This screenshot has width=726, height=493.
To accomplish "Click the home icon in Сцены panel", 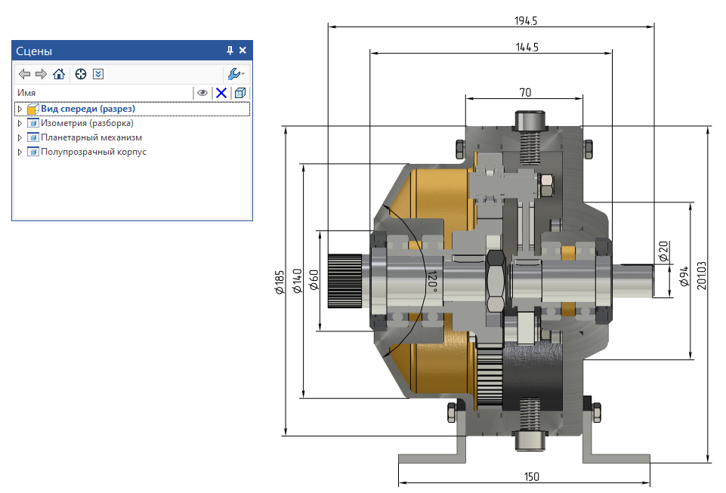I will point(59,74).
